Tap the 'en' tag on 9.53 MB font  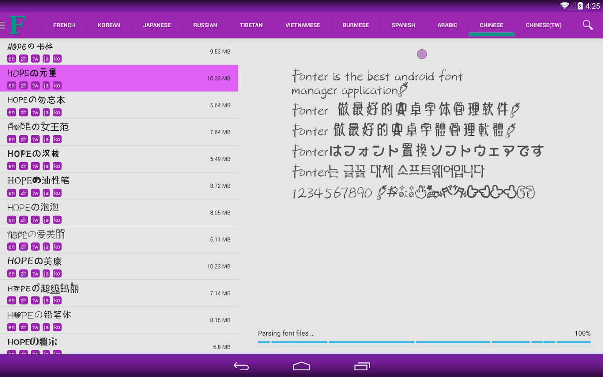pos(12,59)
